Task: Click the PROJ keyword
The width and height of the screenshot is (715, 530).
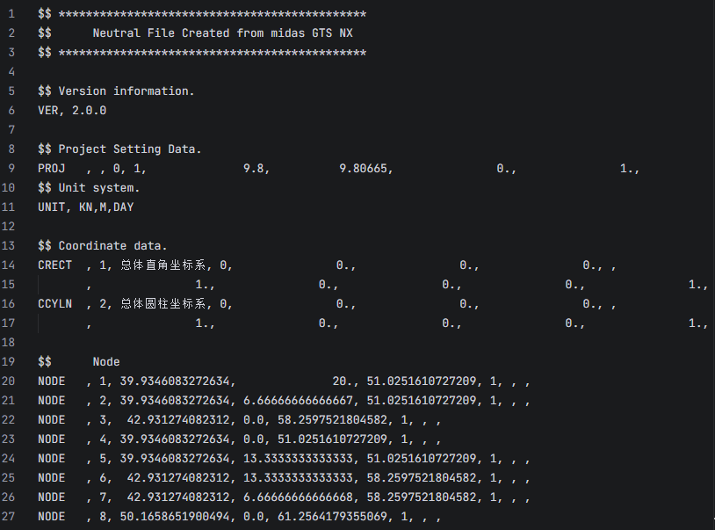Action: point(51,169)
